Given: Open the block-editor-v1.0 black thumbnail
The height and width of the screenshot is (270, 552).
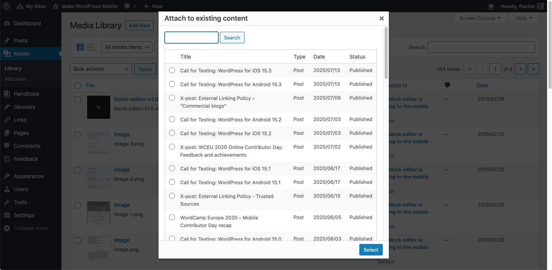Looking at the screenshot, I should [x=99, y=107].
